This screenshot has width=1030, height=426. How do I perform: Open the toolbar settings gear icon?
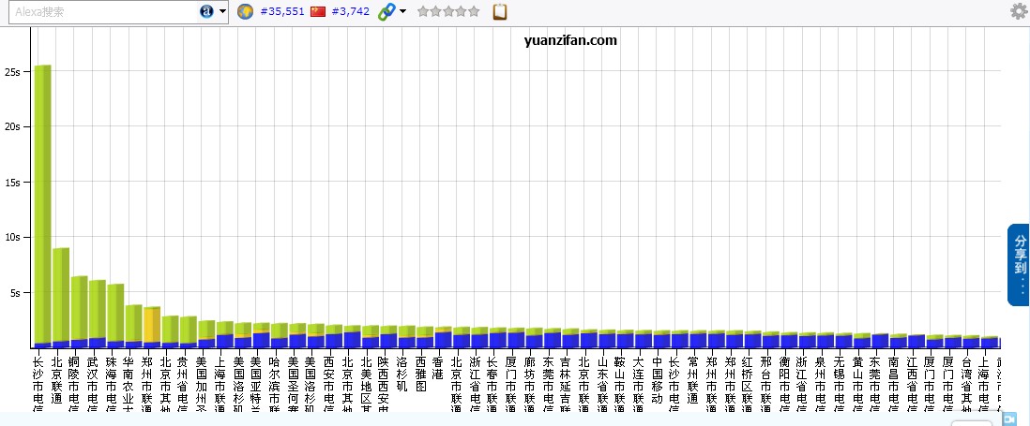1019,11
